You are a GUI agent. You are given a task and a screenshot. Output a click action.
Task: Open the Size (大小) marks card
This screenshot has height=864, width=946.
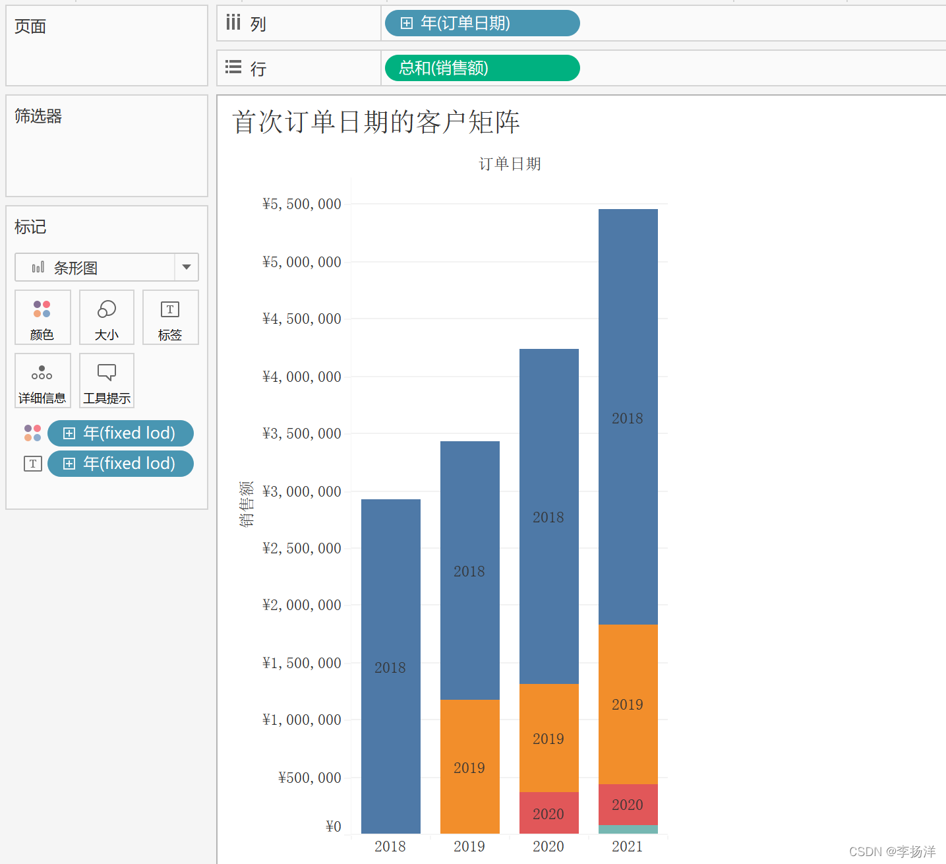pos(107,317)
